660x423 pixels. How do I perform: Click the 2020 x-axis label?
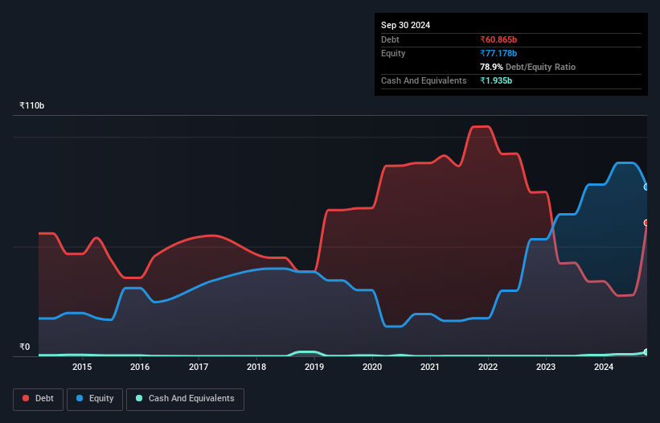(372, 367)
